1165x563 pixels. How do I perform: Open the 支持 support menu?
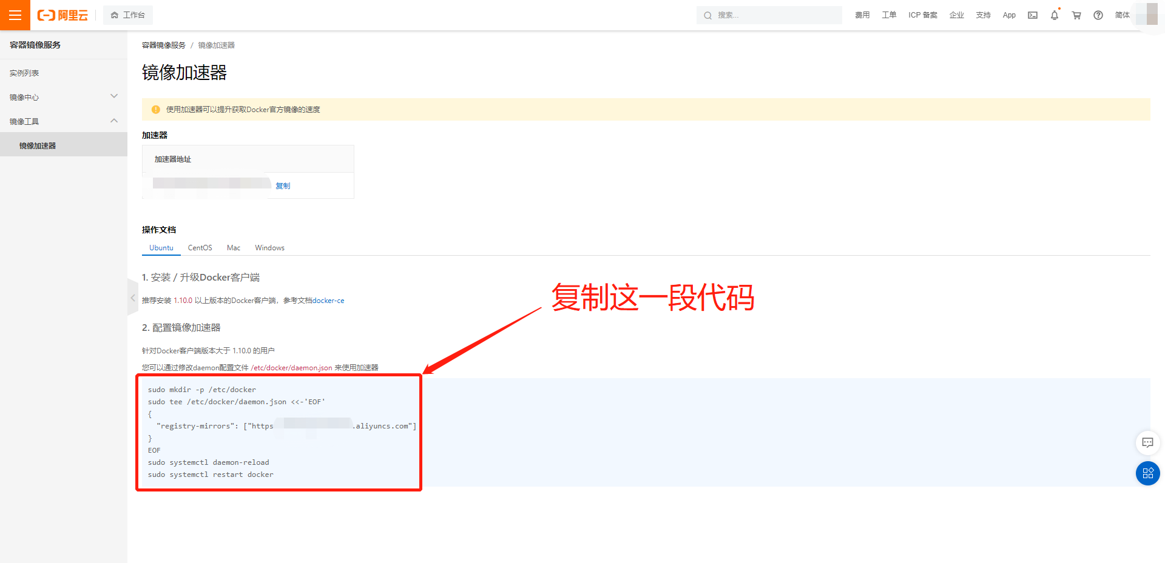point(984,15)
